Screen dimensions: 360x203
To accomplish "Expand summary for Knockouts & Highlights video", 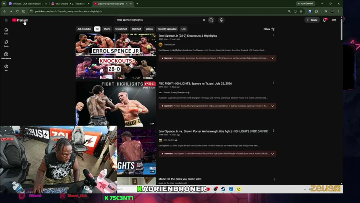I will tap(272, 58).
